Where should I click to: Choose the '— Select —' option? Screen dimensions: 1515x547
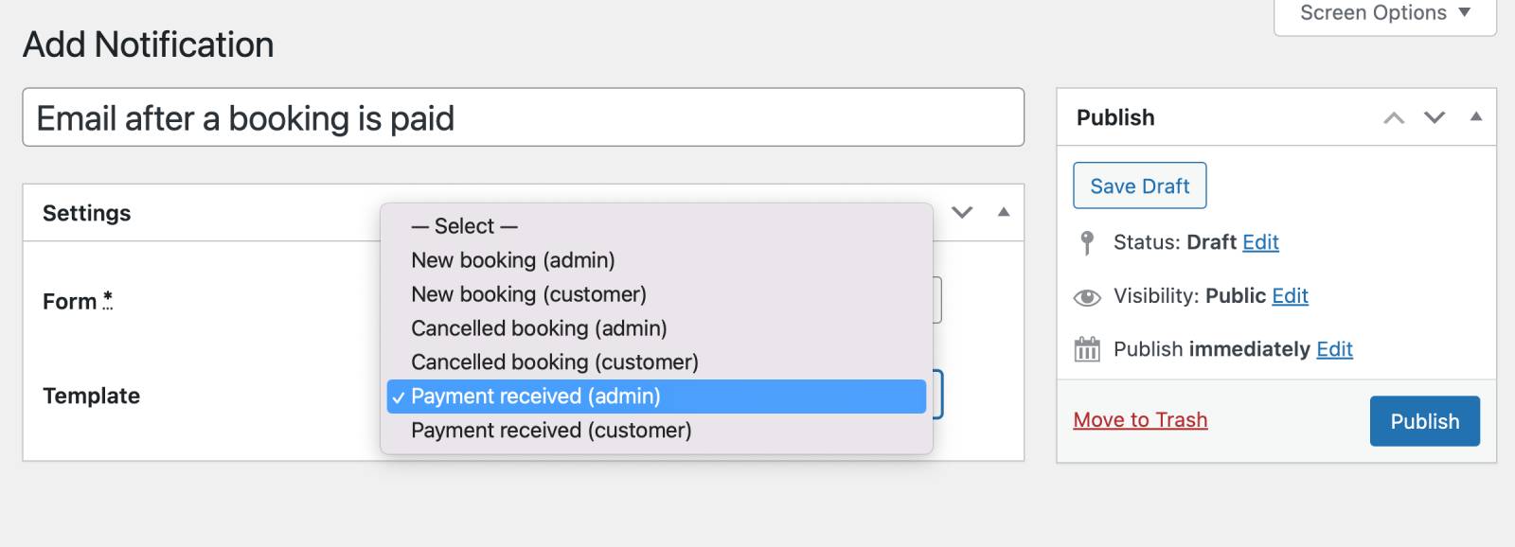pos(464,226)
